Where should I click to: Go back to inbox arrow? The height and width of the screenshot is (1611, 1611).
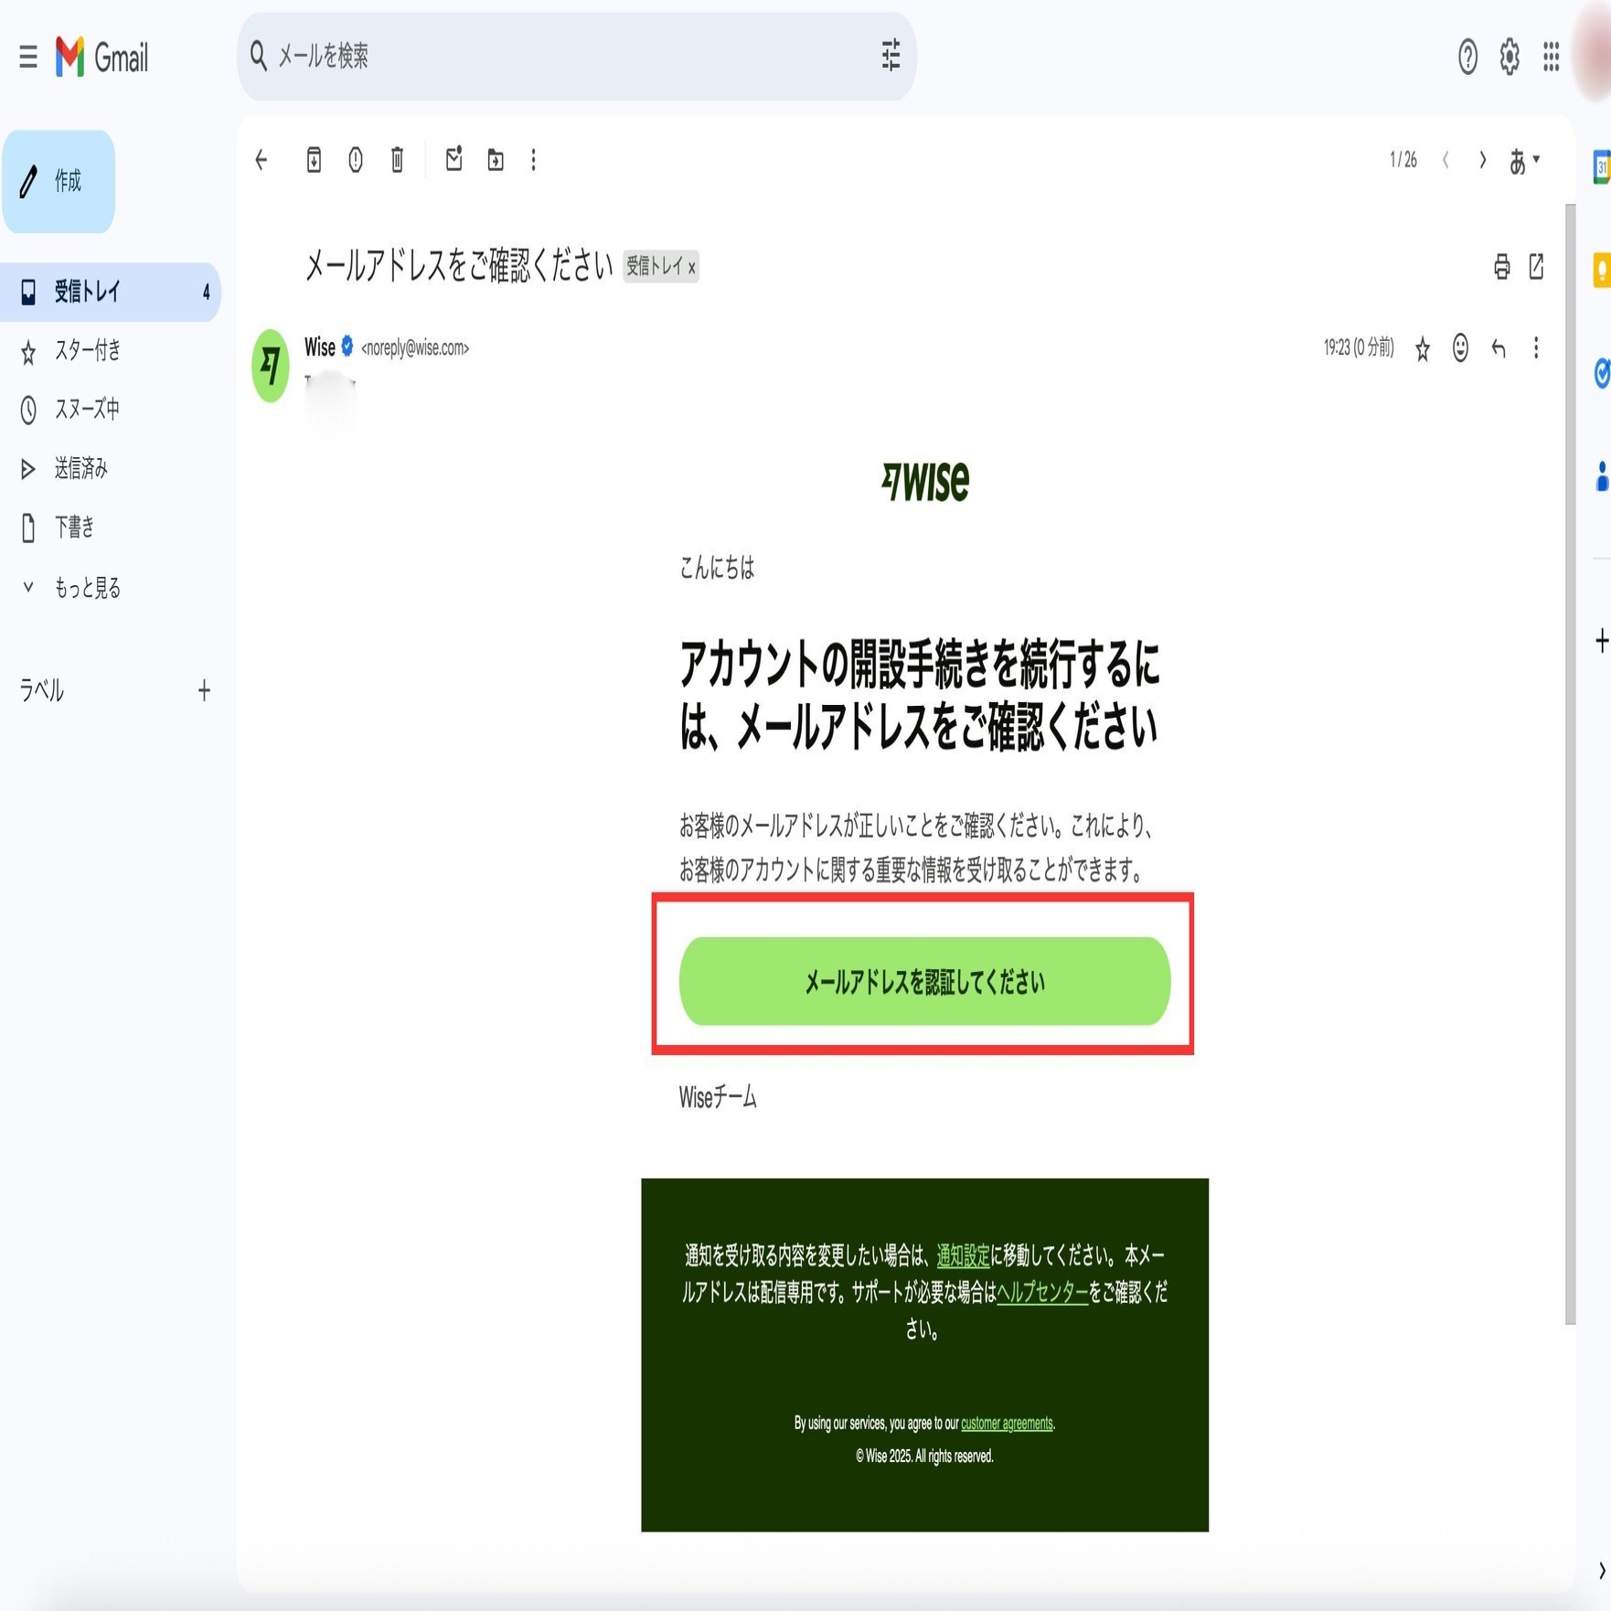coord(261,161)
